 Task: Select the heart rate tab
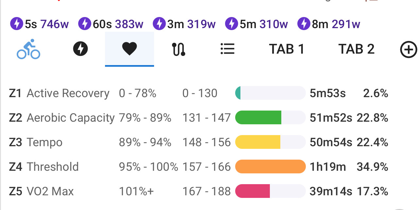click(129, 49)
